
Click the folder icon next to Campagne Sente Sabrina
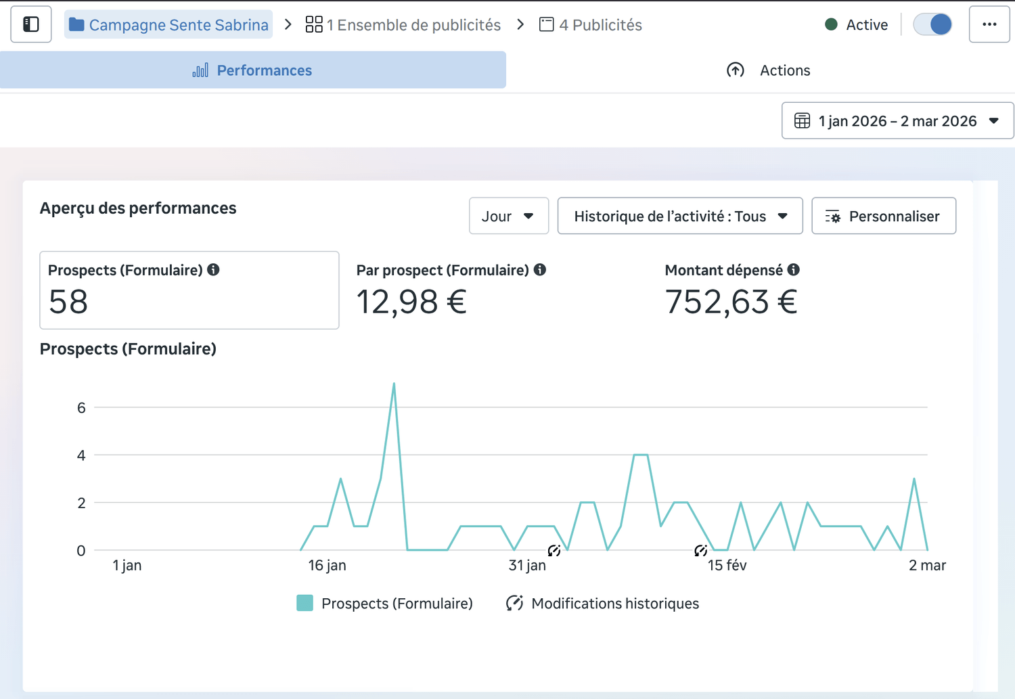(x=76, y=24)
